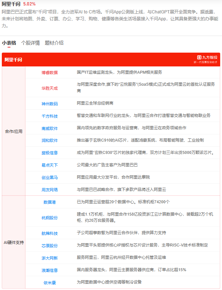
Task: Click 杭钢股份 in AI硬件支持 section
Action: 50,217
